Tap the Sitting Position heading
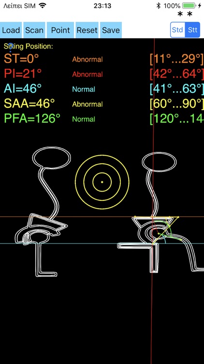This screenshot has width=204, height=364. click(28, 46)
